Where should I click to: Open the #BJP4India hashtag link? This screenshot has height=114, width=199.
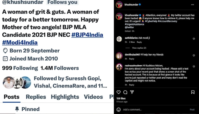click(x=87, y=35)
